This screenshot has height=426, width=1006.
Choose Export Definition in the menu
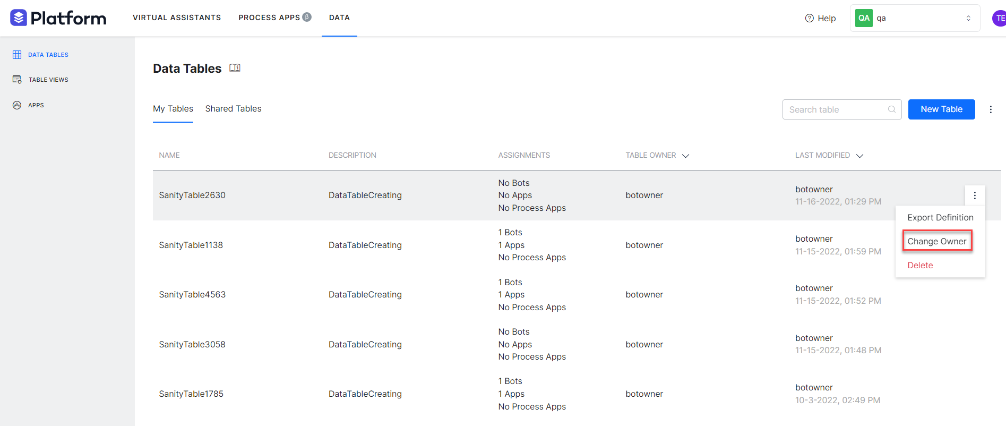[x=940, y=217]
